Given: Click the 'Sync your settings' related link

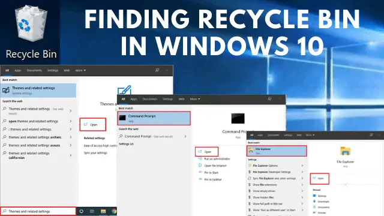Looking at the screenshot, I should tap(95, 152).
